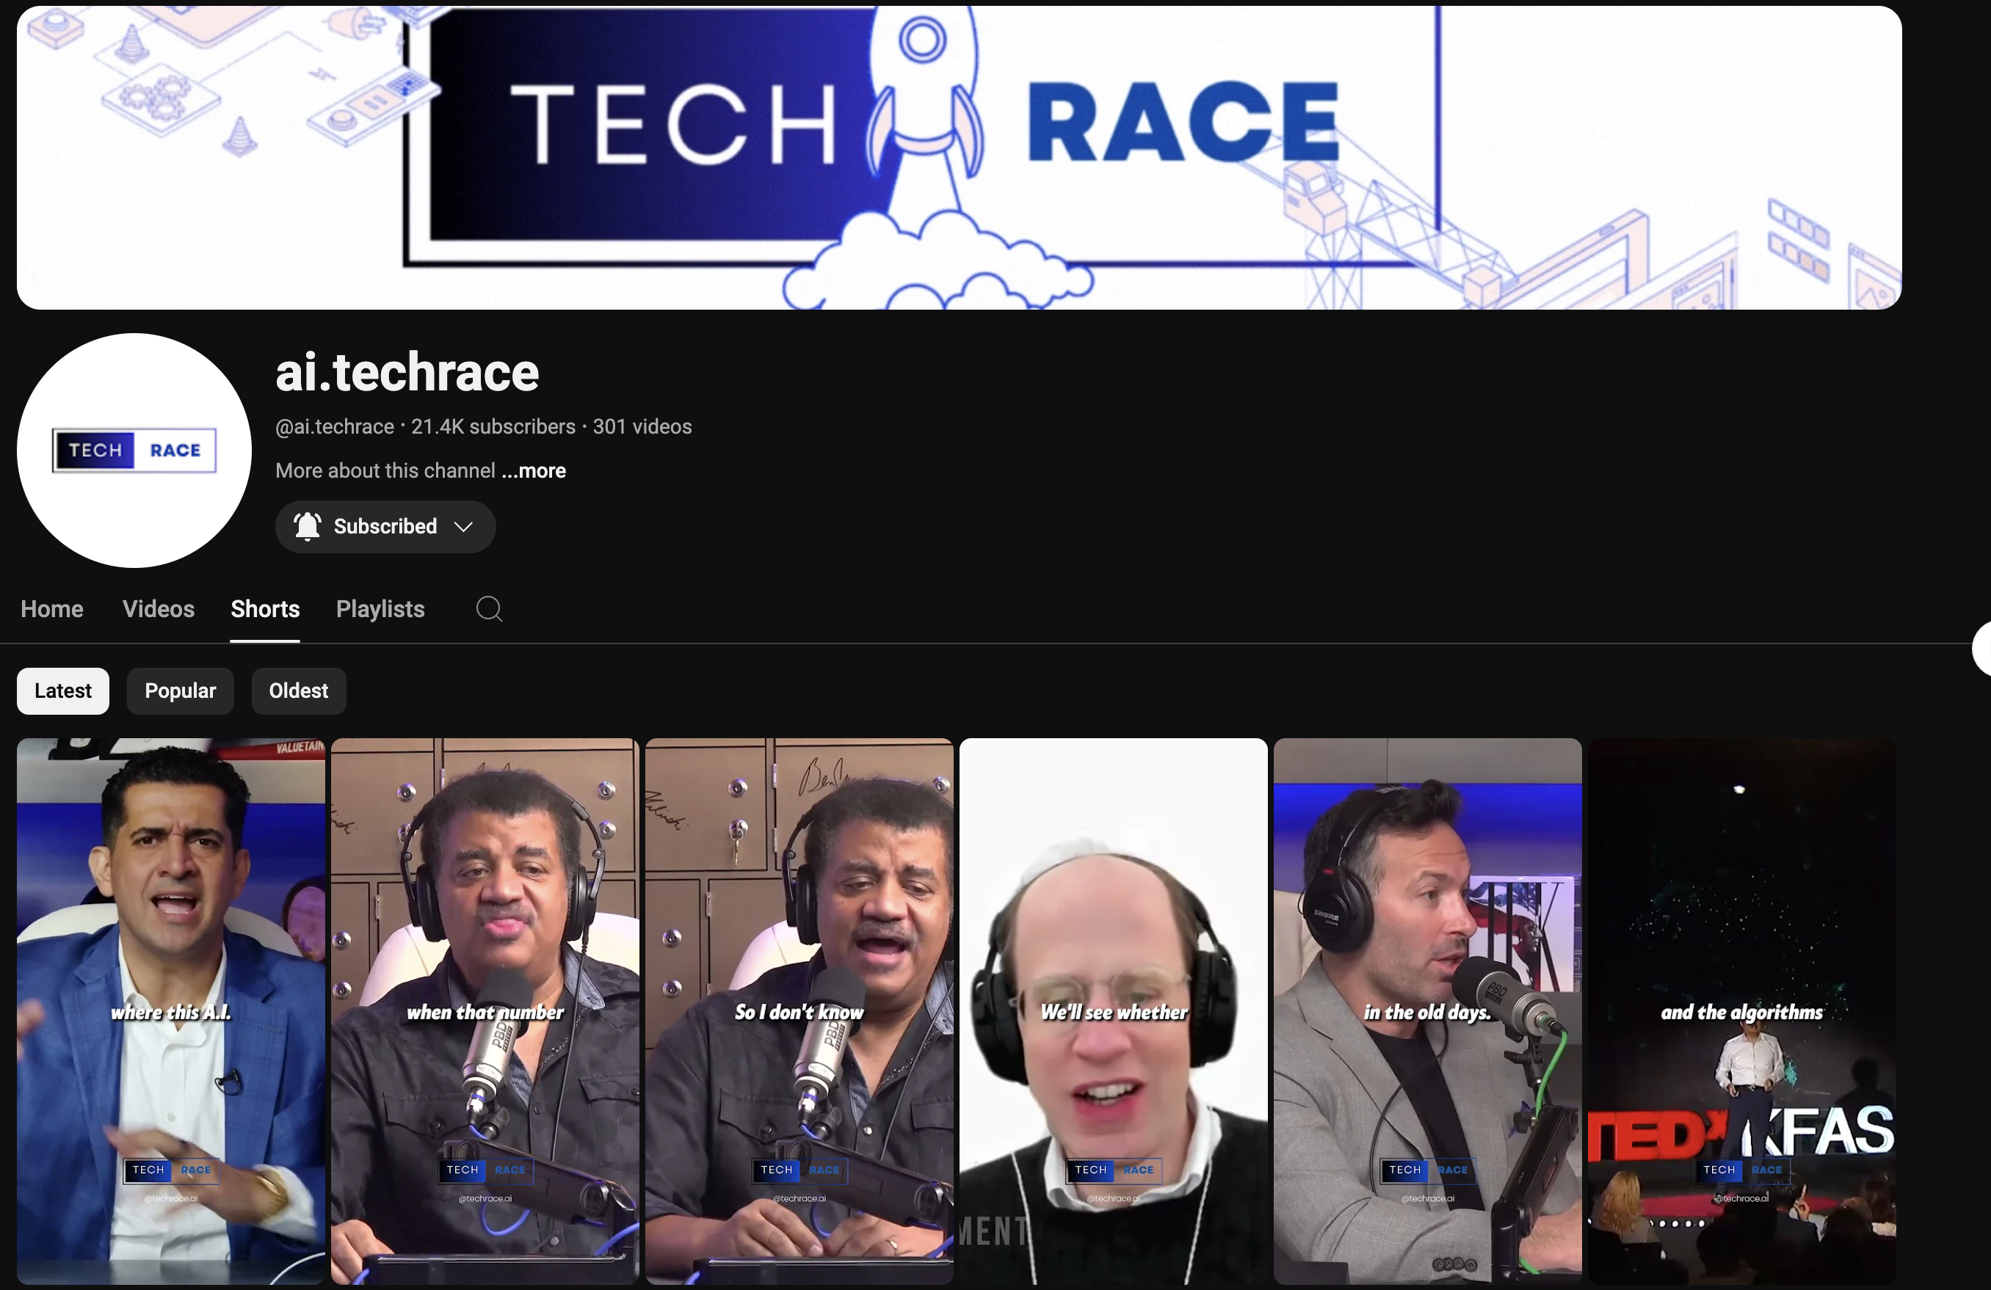Click "More about this channel" text
This screenshot has width=1991, height=1290.
(385, 470)
